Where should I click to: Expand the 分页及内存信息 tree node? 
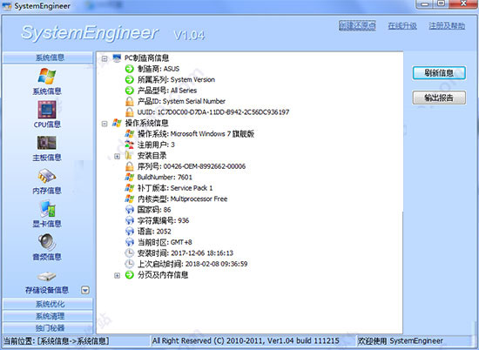(x=117, y=275)
